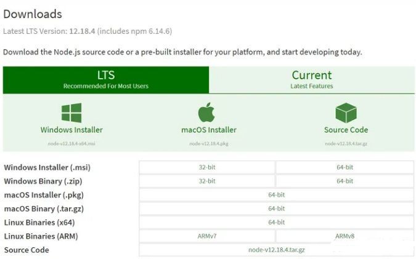This screenshot has height=259, width=416.
Task: Switch to the LTS tab
Action: click(x=106, y=80)
